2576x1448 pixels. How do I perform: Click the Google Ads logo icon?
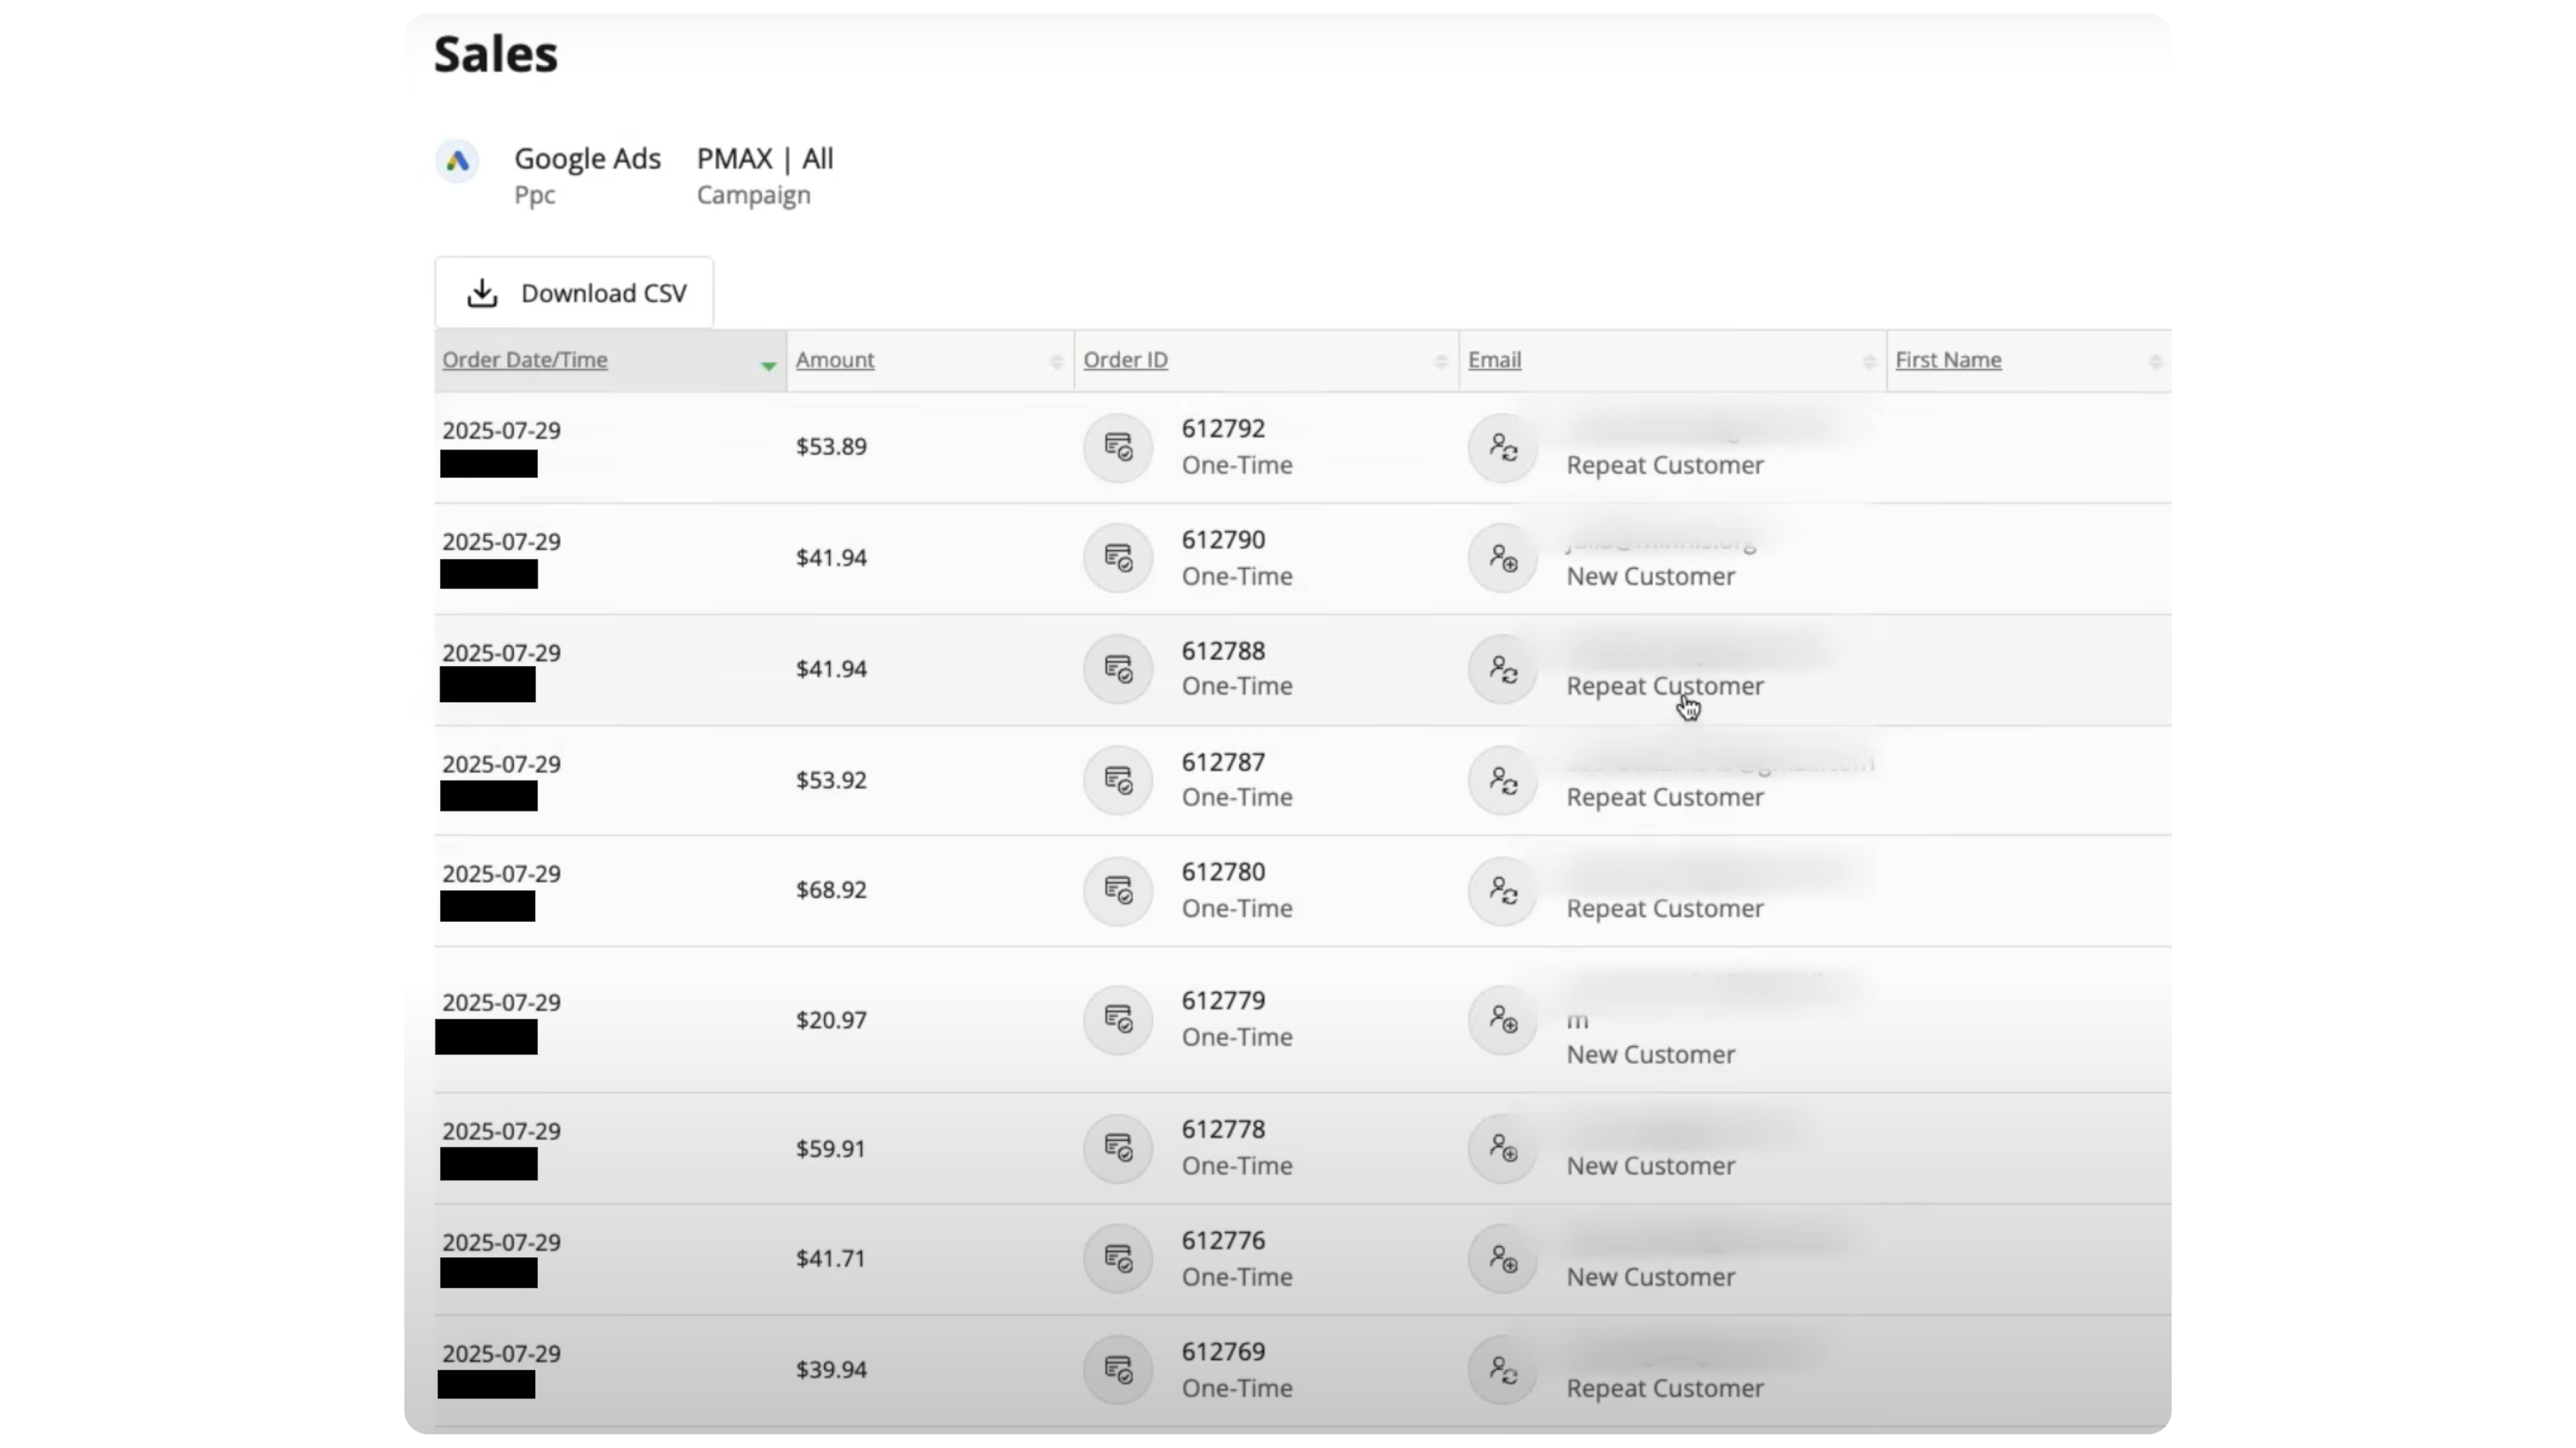pyautogui.click(x=457, y=161)
